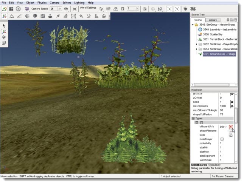Toggle the object icons display button
This screenshot has width=244, height=184.
169,9
